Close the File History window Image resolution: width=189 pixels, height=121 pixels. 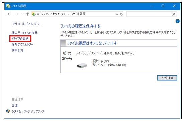tap(174, 6)
